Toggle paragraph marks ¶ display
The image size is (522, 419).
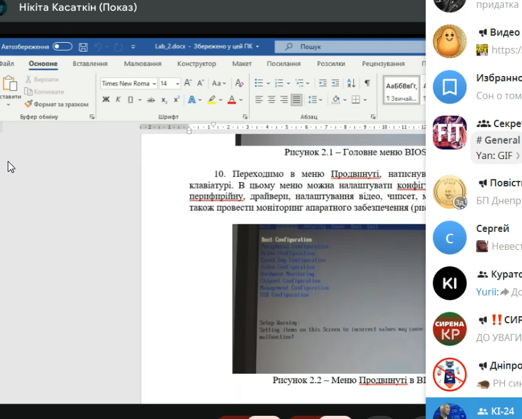point(367,83)
